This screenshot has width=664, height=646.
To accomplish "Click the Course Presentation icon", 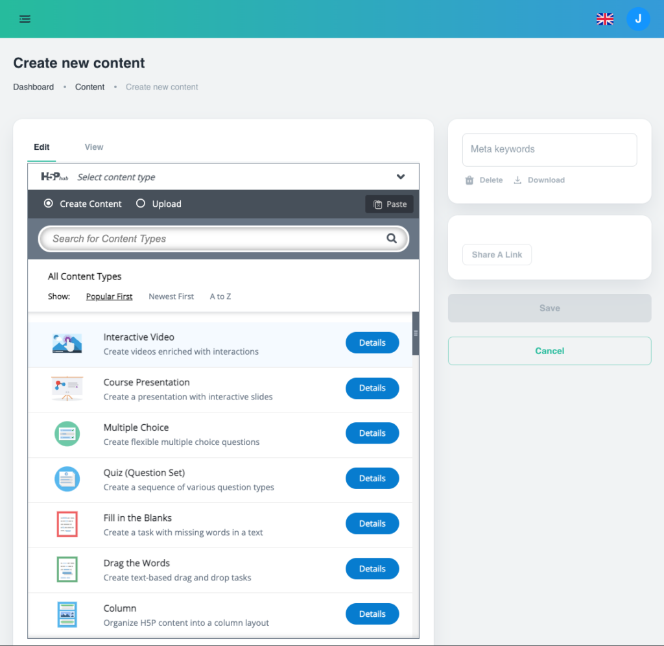I will 67,388.
